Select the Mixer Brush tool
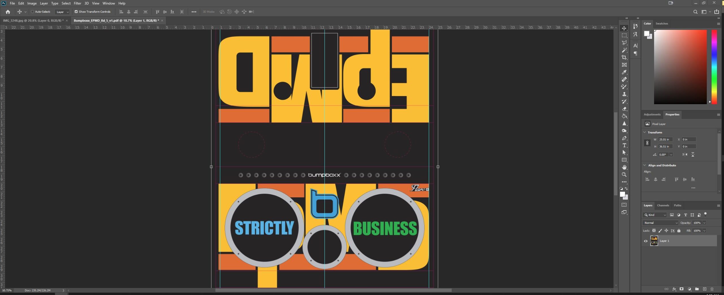This screenshot has width=724, height=295. [x=624, y=87]
